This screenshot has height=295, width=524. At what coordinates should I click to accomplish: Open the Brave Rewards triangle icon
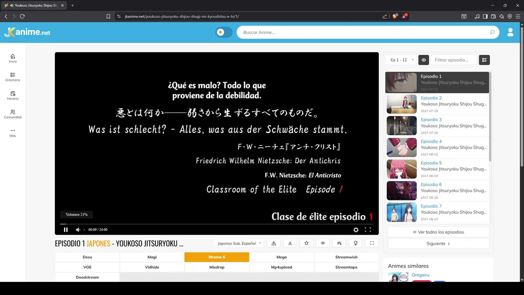404,16
